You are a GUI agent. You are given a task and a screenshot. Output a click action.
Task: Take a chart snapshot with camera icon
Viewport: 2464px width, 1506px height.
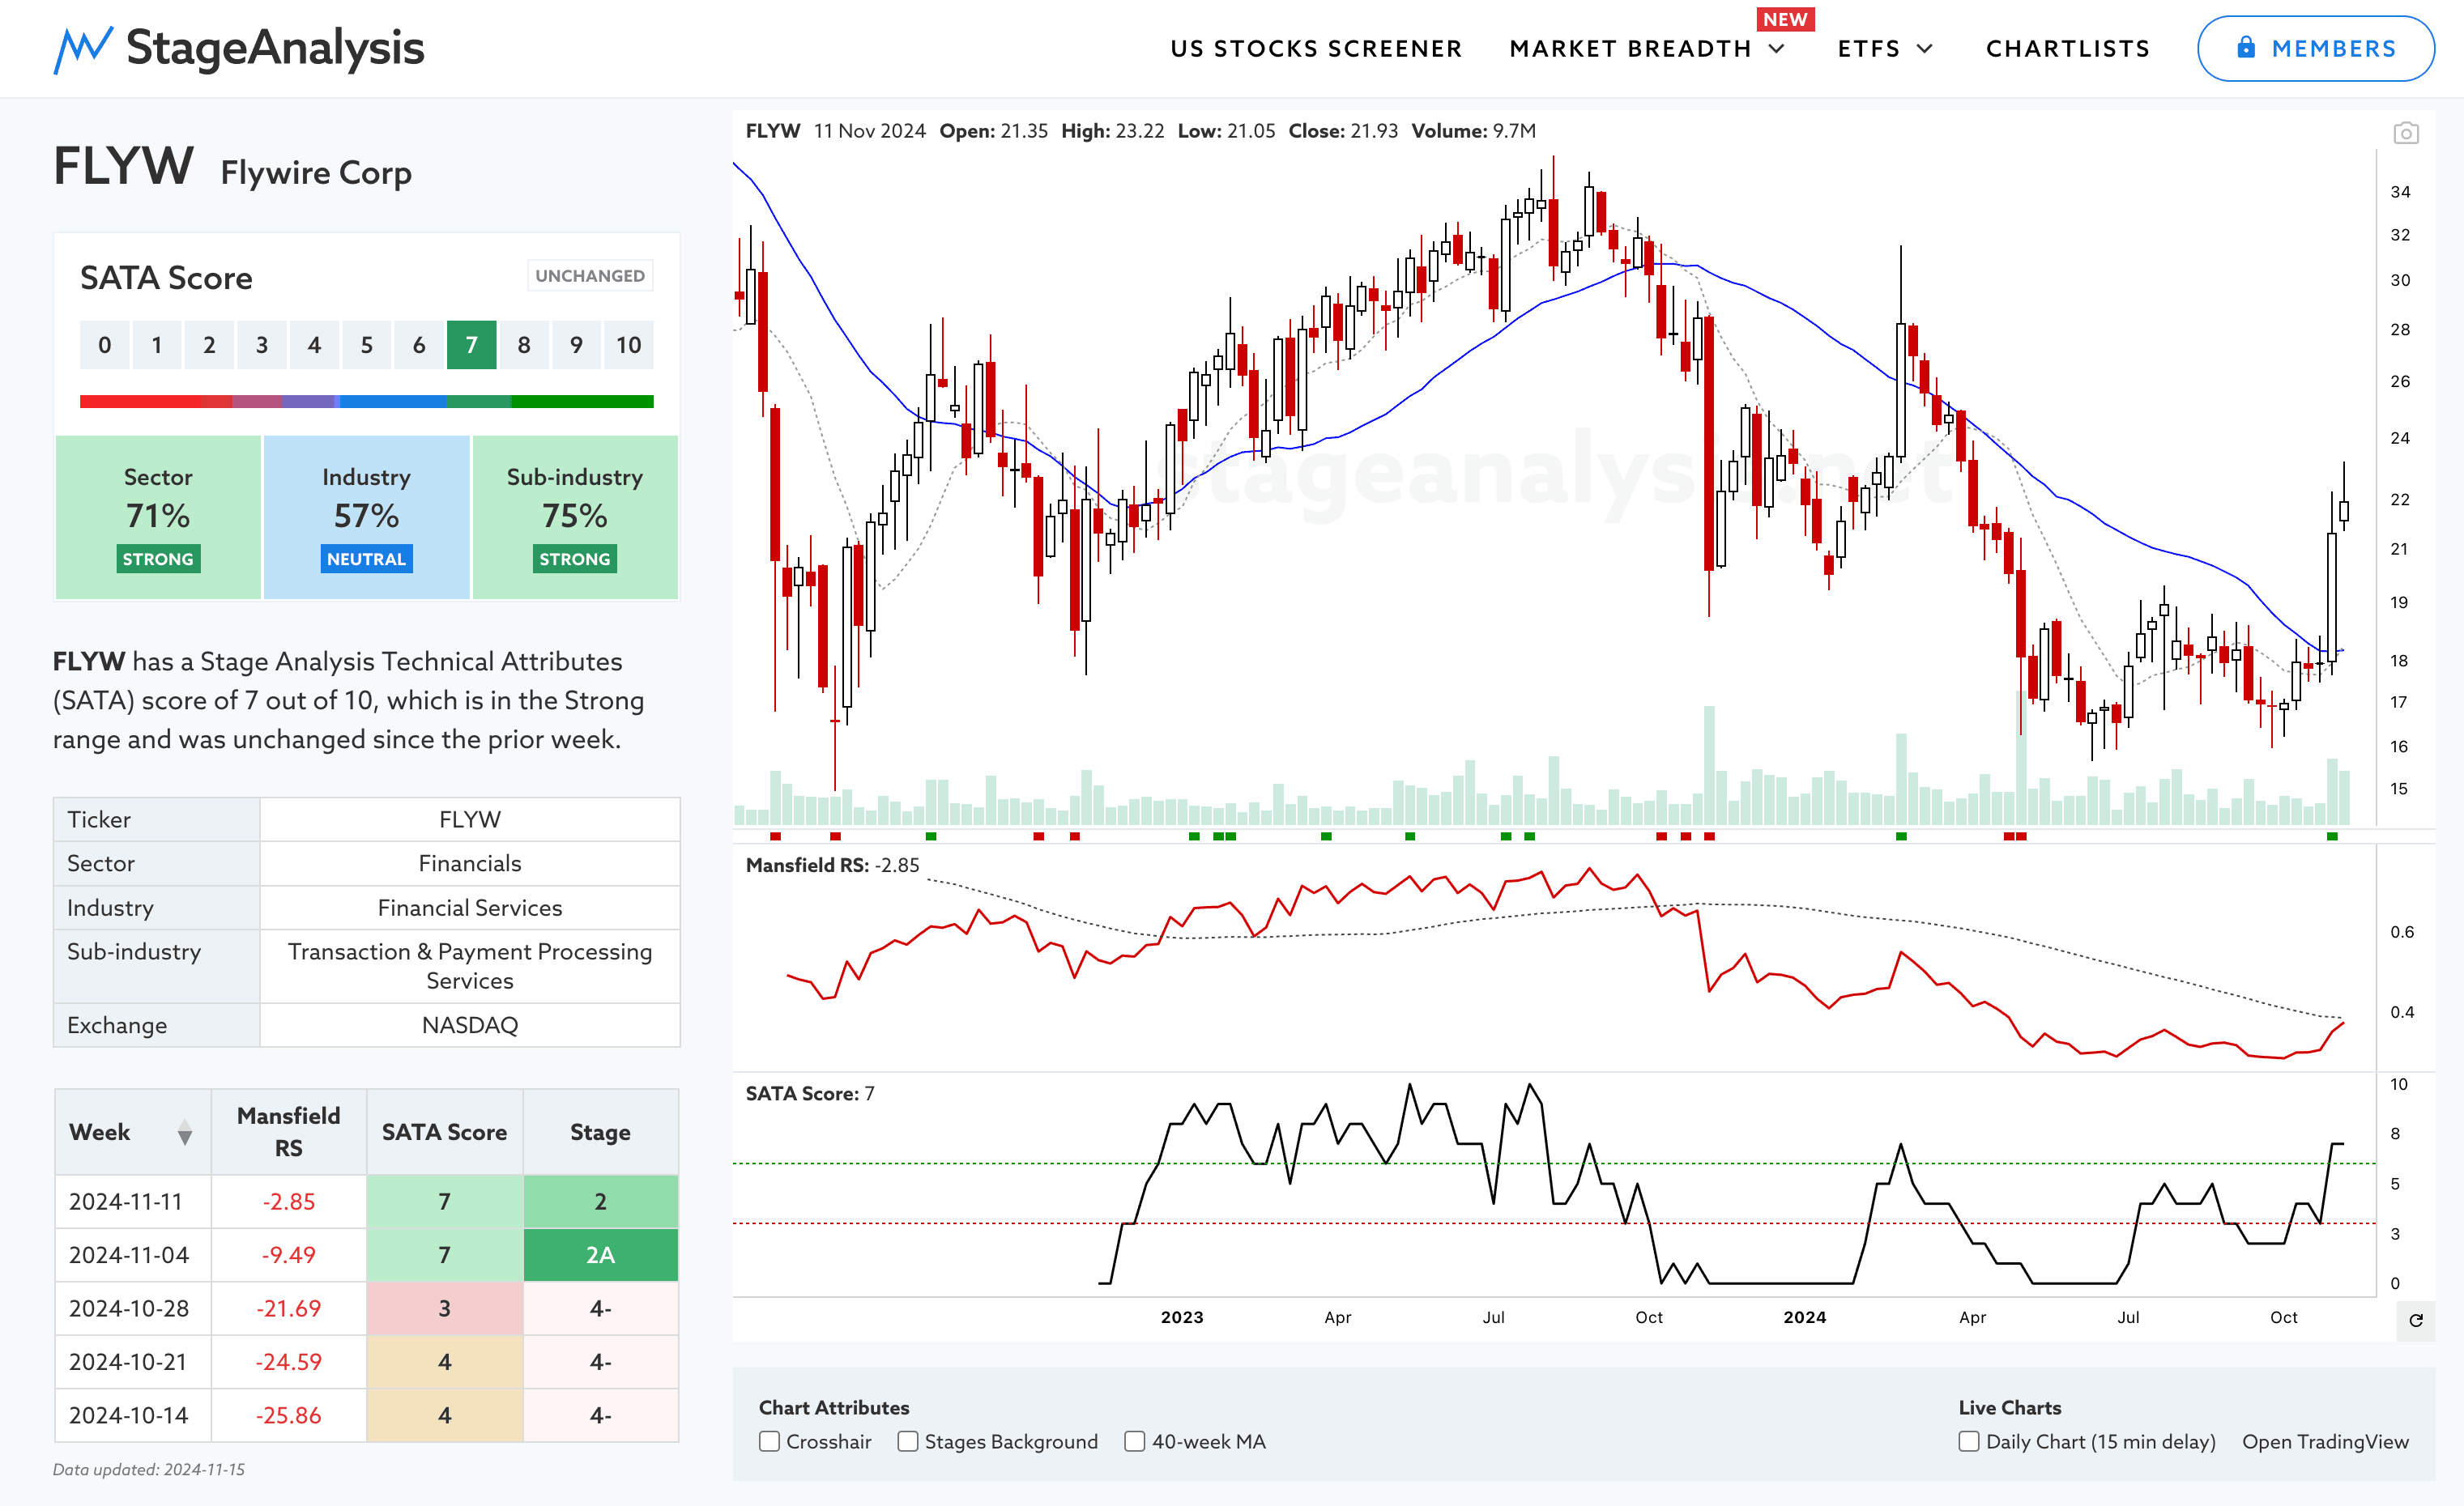[x=2406, y=133]
